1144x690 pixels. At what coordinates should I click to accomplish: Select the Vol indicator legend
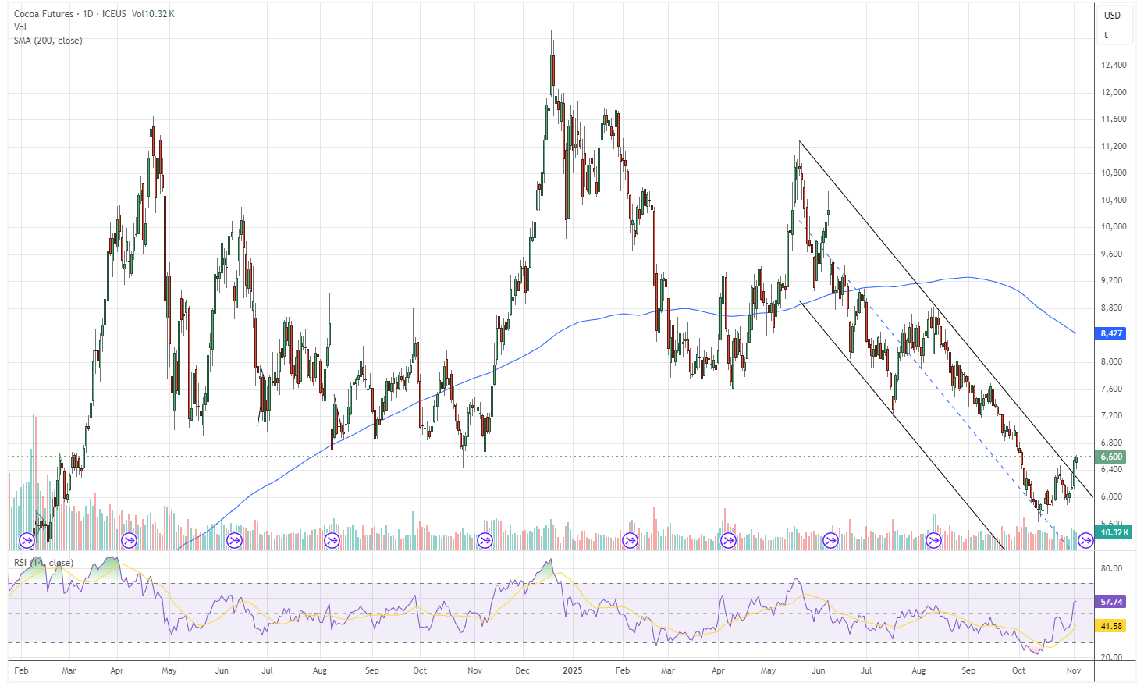tap(20, 27)
